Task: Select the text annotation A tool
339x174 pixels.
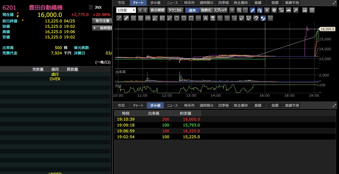Action: coord(206,18)
